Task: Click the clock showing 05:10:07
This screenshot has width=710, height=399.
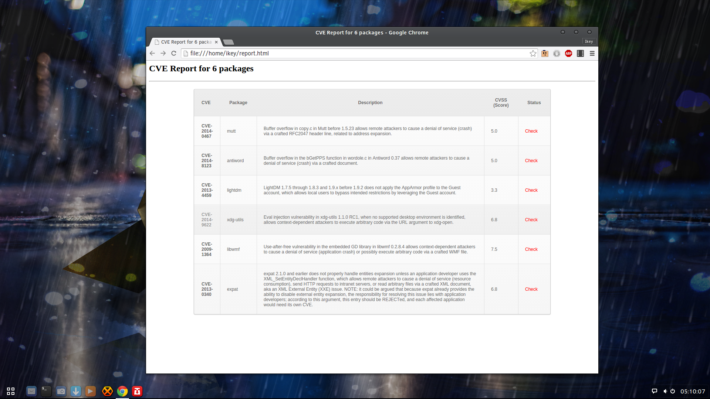Action: tap(693, 391)
